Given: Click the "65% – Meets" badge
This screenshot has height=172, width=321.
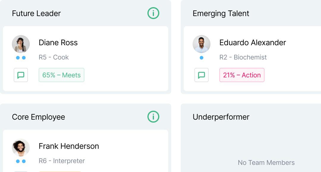Looking at the screenshot, I should [62, 75].
